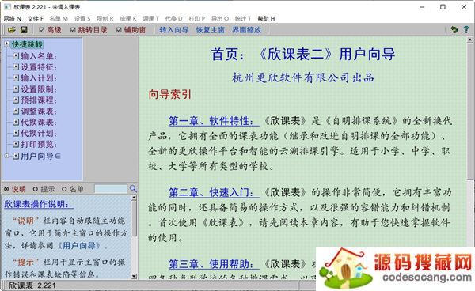Open the 《用户向导》 link in description

coord(79,246)
